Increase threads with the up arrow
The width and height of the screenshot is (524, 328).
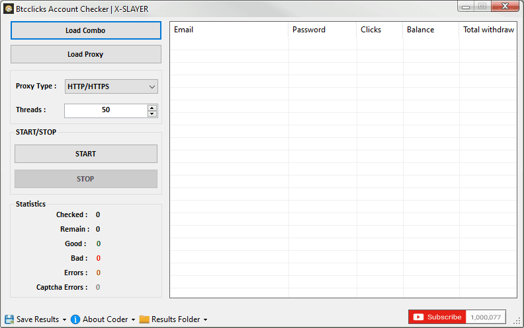click(152, 108)
